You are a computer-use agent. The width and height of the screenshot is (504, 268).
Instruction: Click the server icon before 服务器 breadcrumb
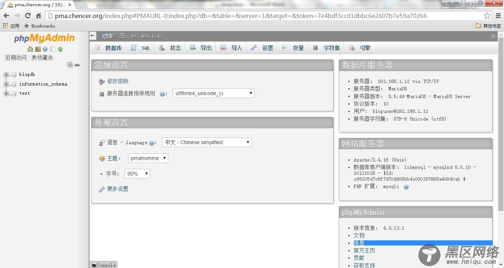point(105,36)
